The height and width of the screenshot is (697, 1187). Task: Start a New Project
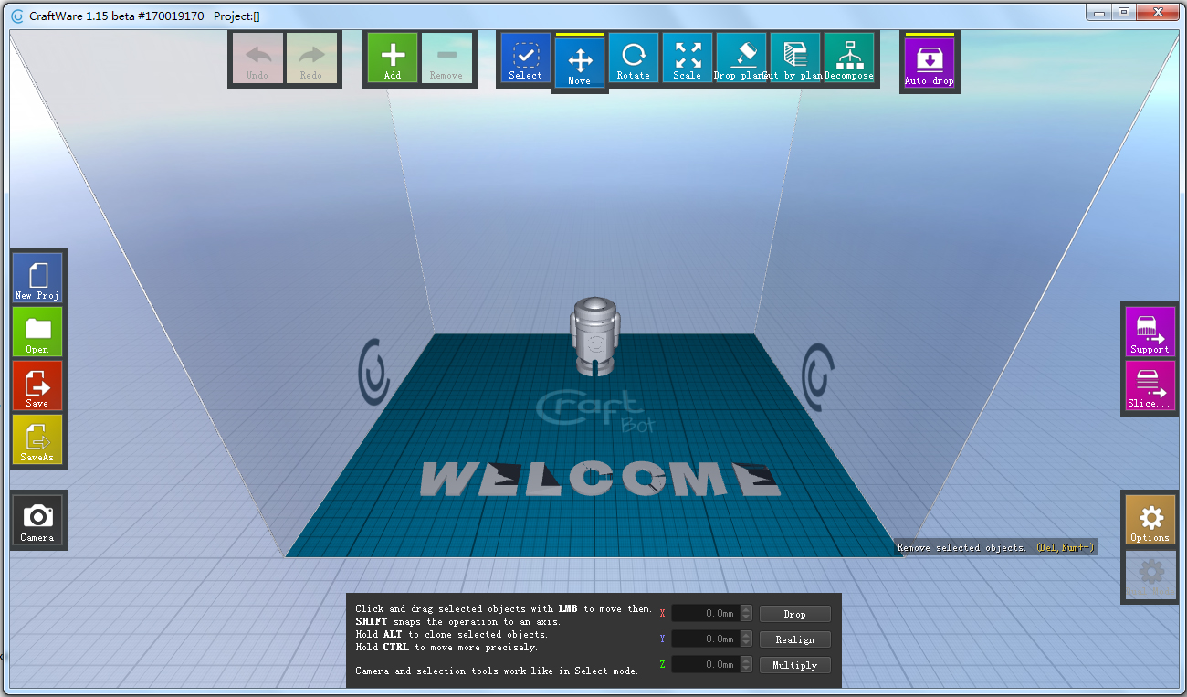pyautogui.click(x=37, y=277)
